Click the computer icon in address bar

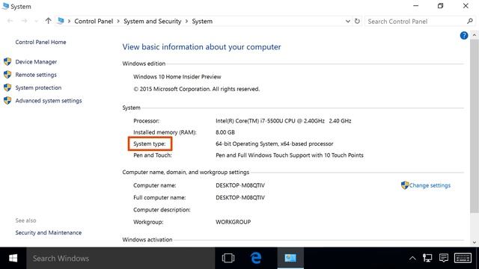61,21
